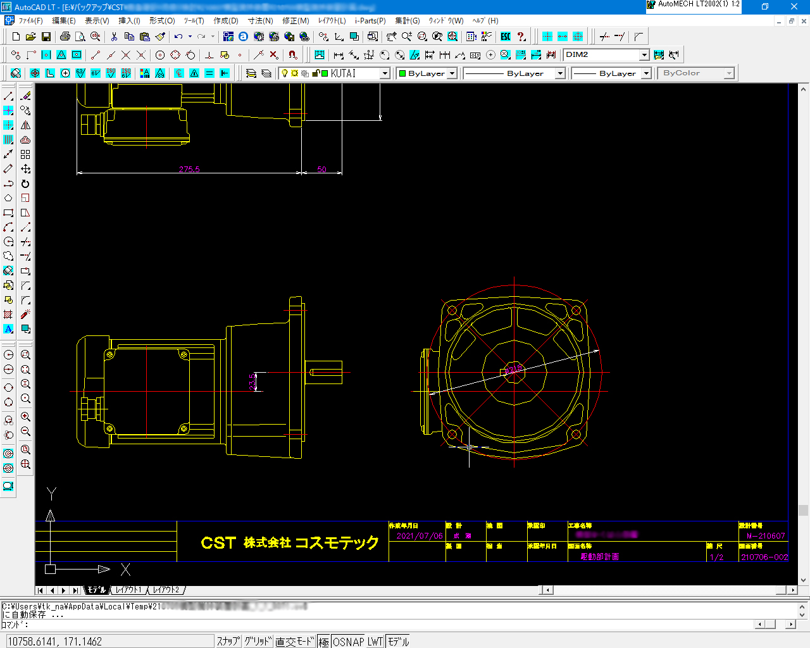Expand the DIM2 dimension style dropdown
810x648 pixels.
(644, 55)
